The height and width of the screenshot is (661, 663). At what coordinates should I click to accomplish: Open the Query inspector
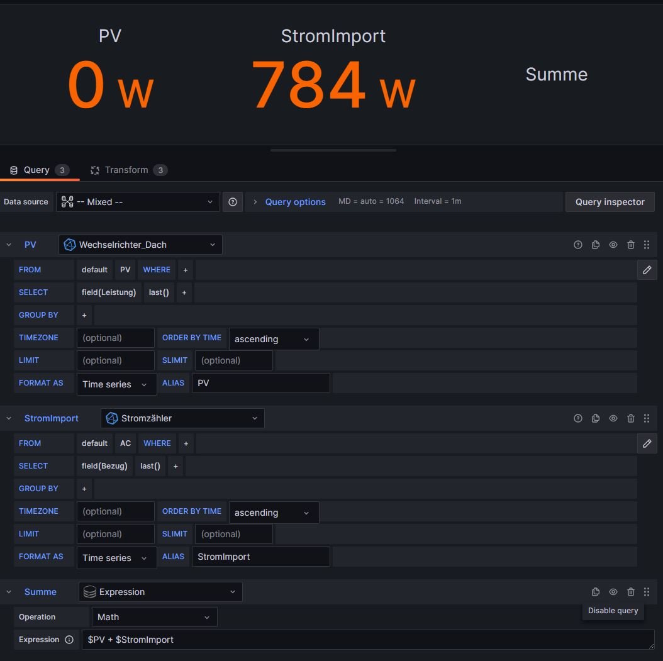[x=610, y=202]
